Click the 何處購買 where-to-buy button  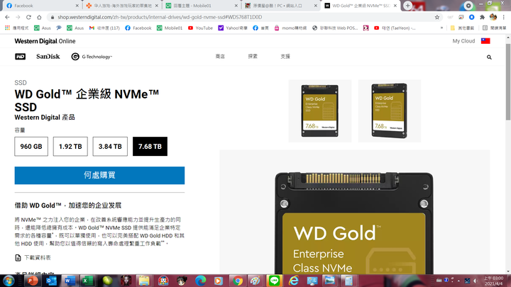tap(99, 176)
